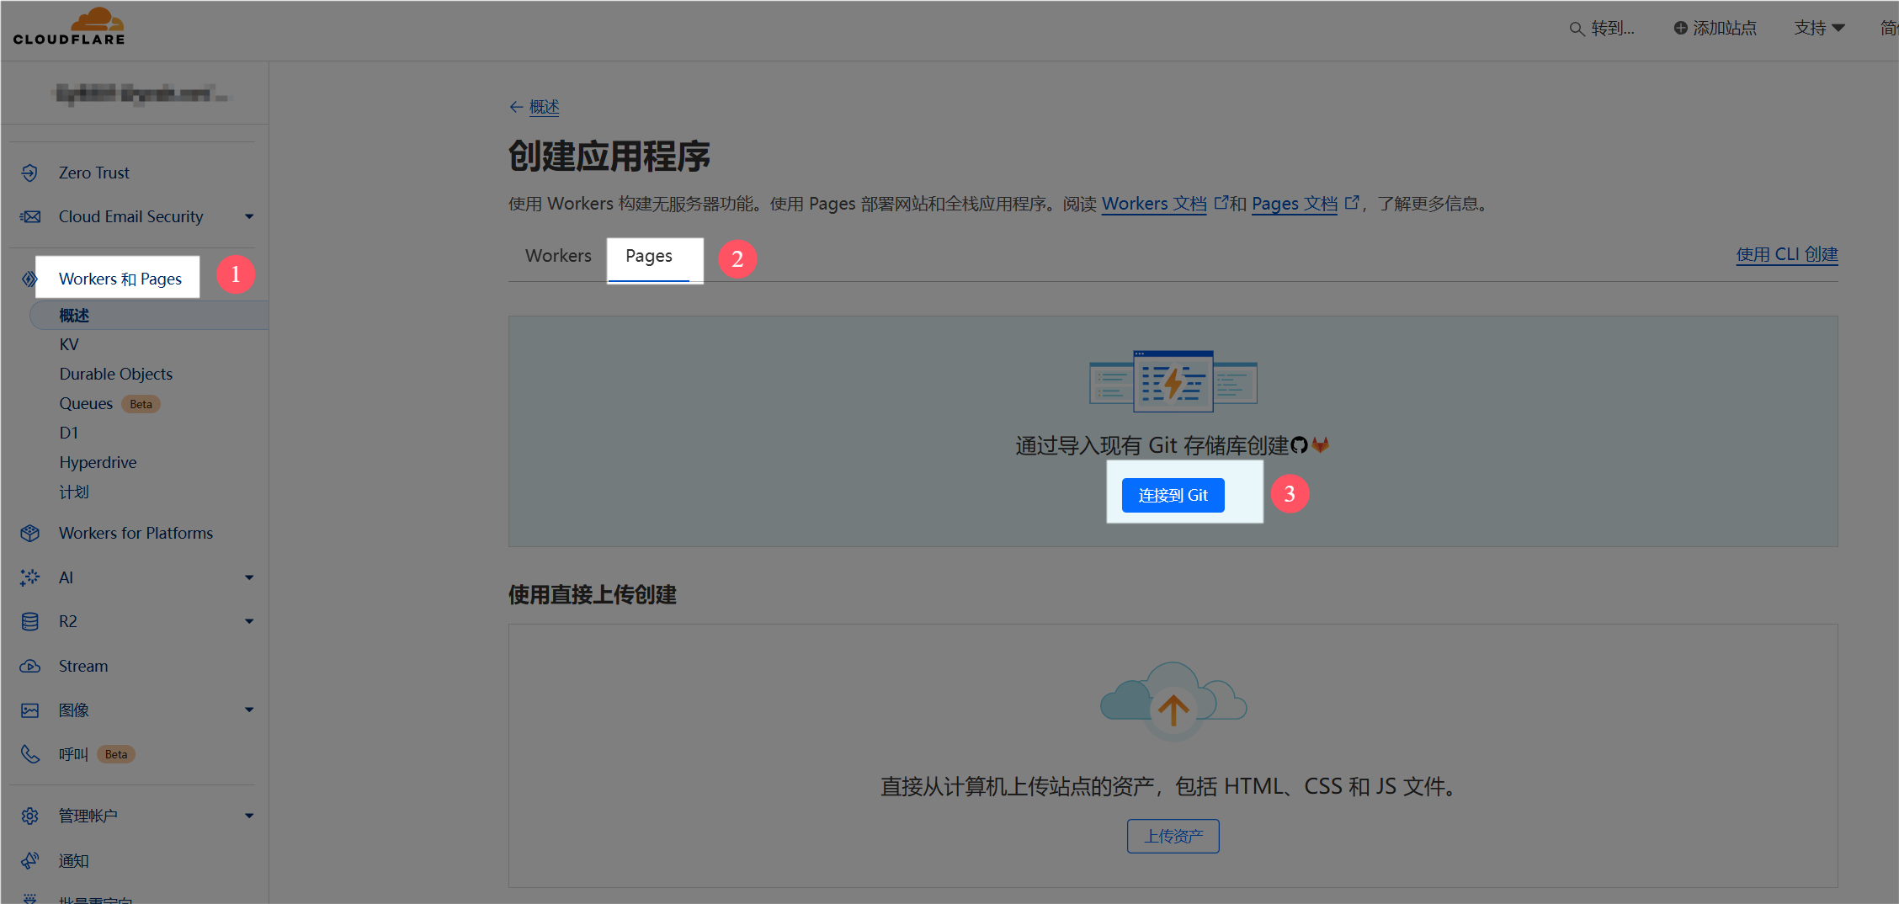The height and width of the screenshot is (904, 1899).
Task: Open 通知 in the sidebar
Action: click(74, 860)
